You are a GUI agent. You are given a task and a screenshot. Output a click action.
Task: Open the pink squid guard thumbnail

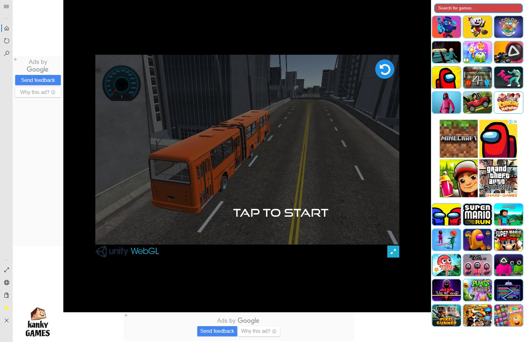(446, 103)
